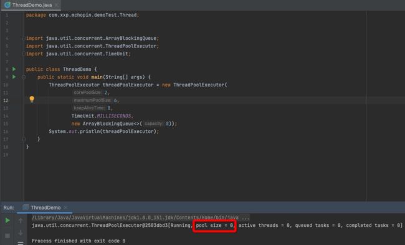Click 'completed tasks = 0' in the console output
405x245 pixels.
(x=373, y=225)
